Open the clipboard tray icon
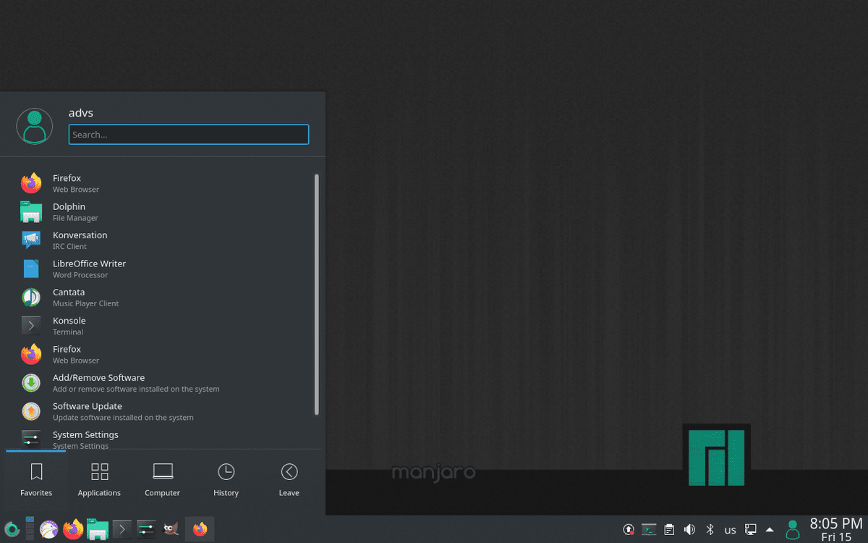Viewport: 868px width, 543px height. click(x=670, y=529)
